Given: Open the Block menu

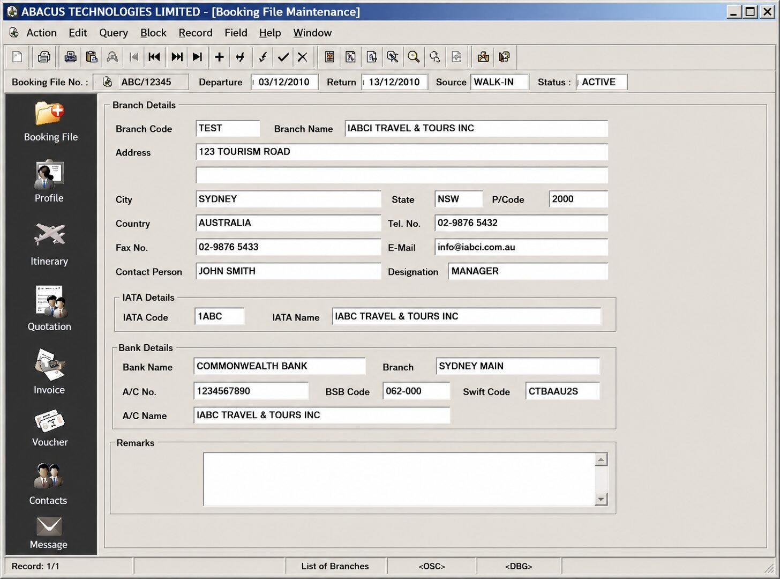Looking at the screenshot, I should (153, 33).
